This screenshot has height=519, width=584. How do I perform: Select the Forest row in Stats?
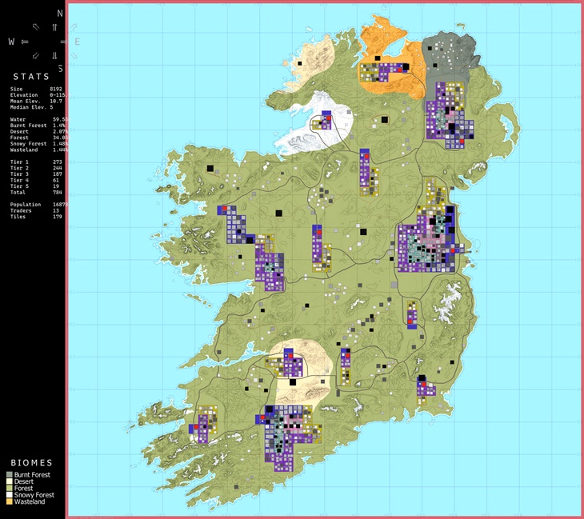tap(38, 138)
